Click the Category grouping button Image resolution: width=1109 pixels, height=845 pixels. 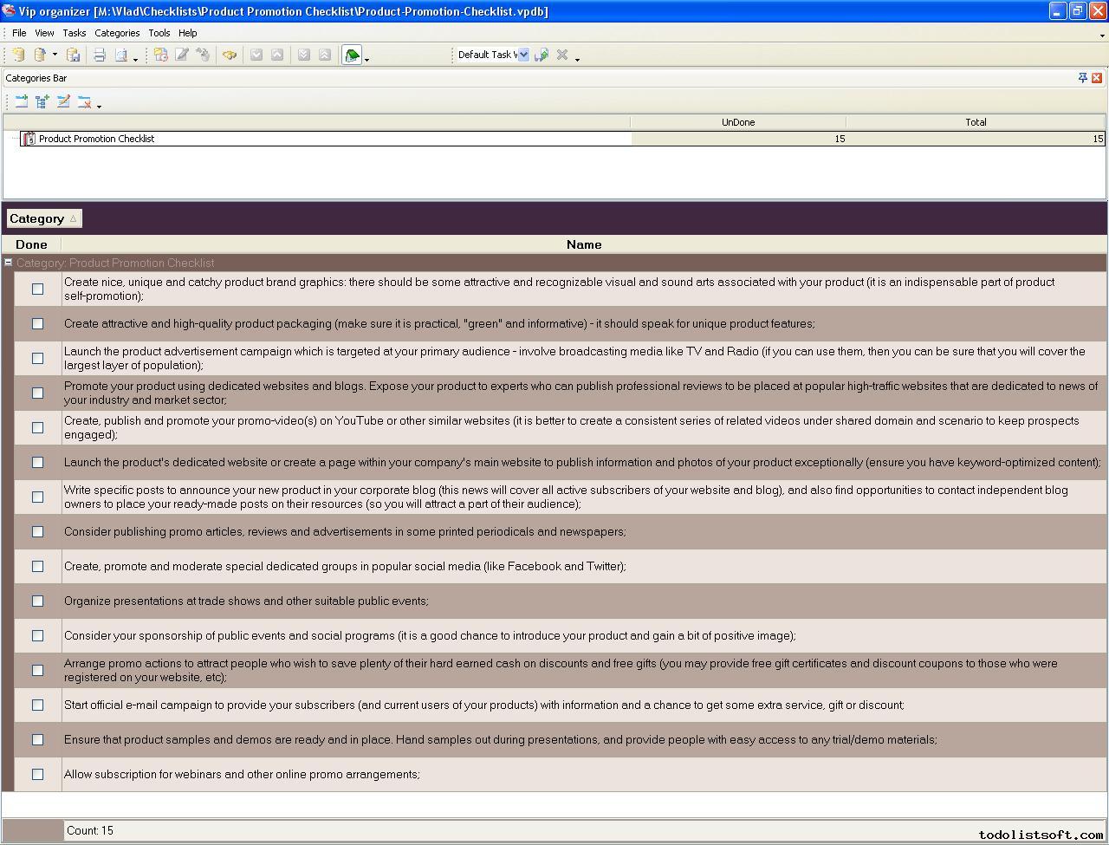(x=43, y=218)
